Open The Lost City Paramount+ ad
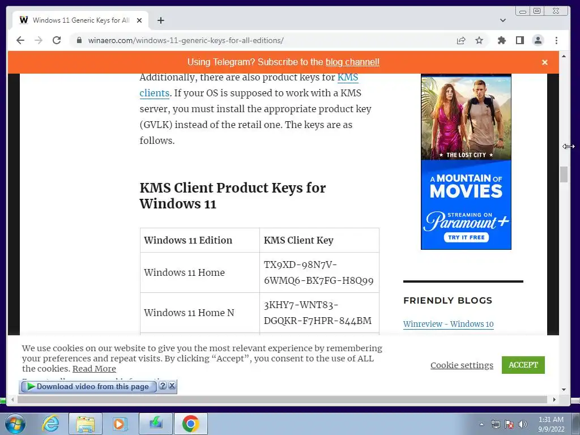Viewport: 580px width, 435px height. click(x=466, y=161)
